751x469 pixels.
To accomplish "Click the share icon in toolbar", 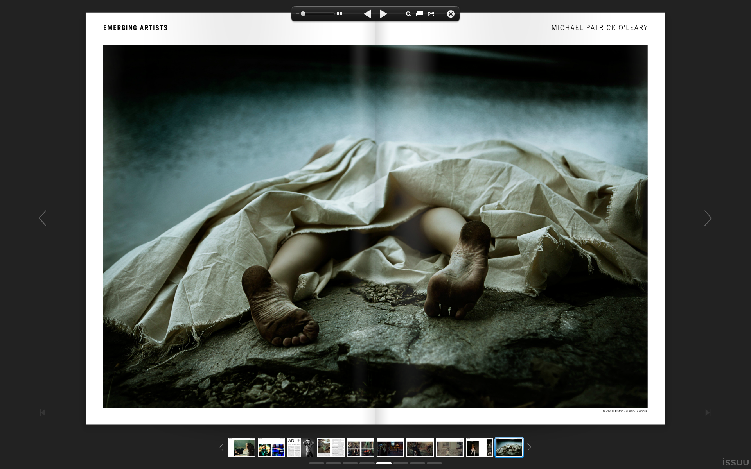I will (431, 14).
